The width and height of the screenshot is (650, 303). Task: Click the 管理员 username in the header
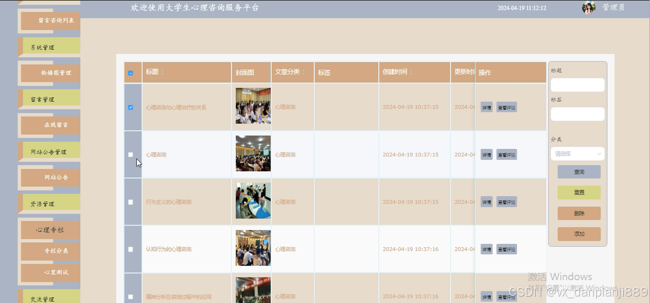tap(613, 7)
